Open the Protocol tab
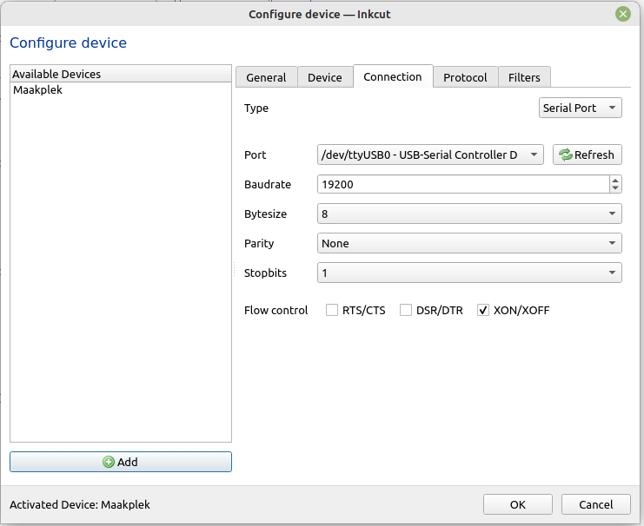 point(465,77)
